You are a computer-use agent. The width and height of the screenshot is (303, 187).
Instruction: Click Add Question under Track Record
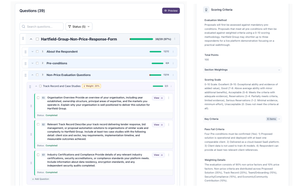[x=41, y=179]
